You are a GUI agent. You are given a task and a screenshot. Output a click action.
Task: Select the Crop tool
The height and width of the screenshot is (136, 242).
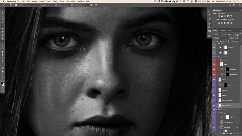coord(3,25)
